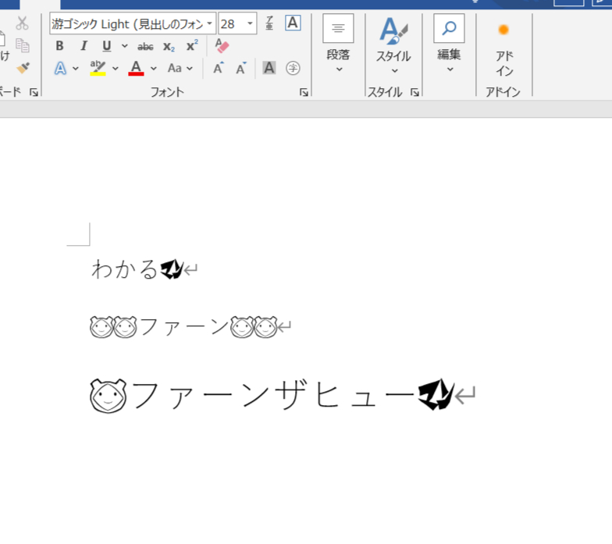
Task: Click the character shading icon
Action: (x=269, y=68)
